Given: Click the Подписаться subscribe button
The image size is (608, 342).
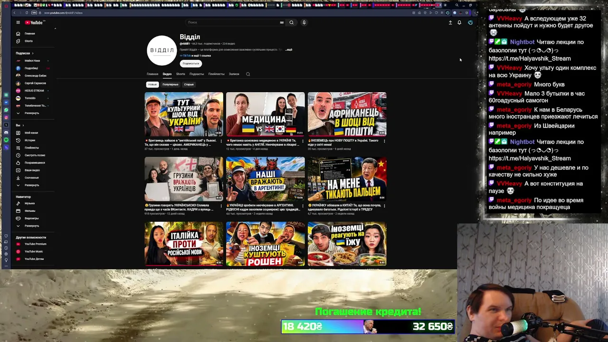Looking at the screenshot, I should tap(190, 64).
